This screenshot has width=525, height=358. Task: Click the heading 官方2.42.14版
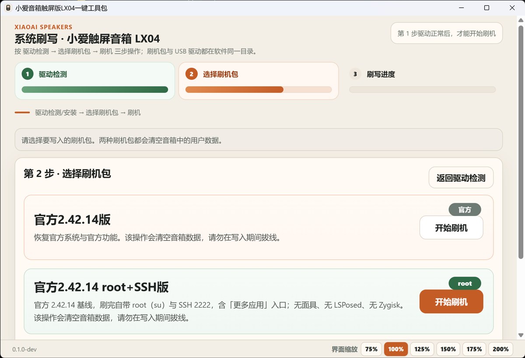coord(72,220)
